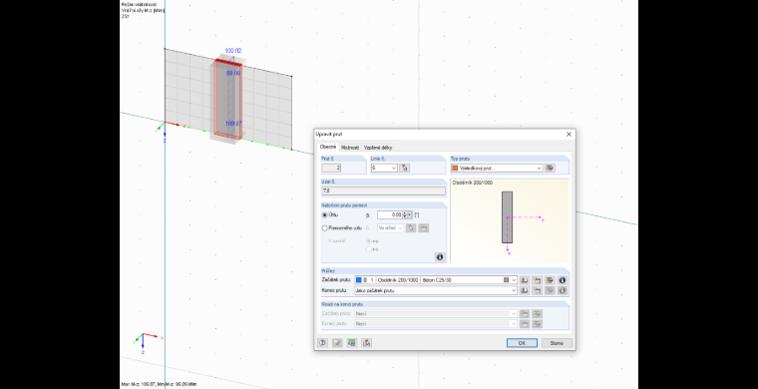The image size is (758, 389).
Task: Expand the Začátek prutu cross-section dropdown
Action: (x=514, y=280)
